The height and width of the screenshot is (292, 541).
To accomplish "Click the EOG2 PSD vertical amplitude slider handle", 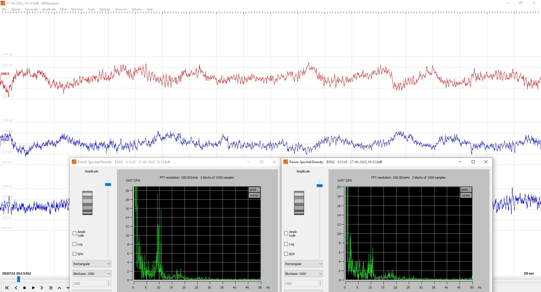I will (320, 186).
